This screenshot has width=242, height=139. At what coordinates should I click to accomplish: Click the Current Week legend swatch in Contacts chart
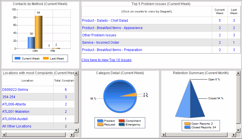(x=18, y=59)
